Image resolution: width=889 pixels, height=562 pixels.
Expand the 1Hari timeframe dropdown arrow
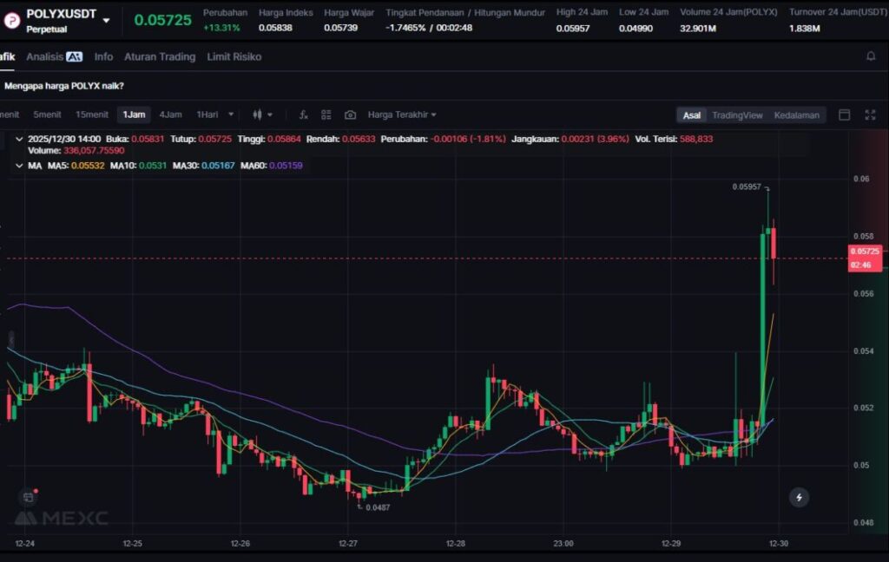pyautogui.click(x=231, y=114)
